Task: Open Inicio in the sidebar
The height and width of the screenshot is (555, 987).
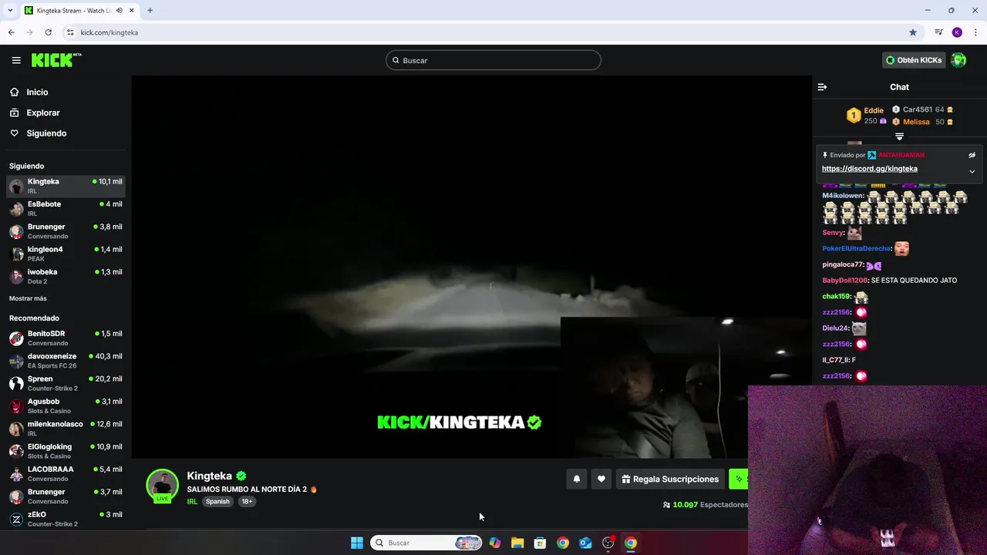Action: coord(37,92)
